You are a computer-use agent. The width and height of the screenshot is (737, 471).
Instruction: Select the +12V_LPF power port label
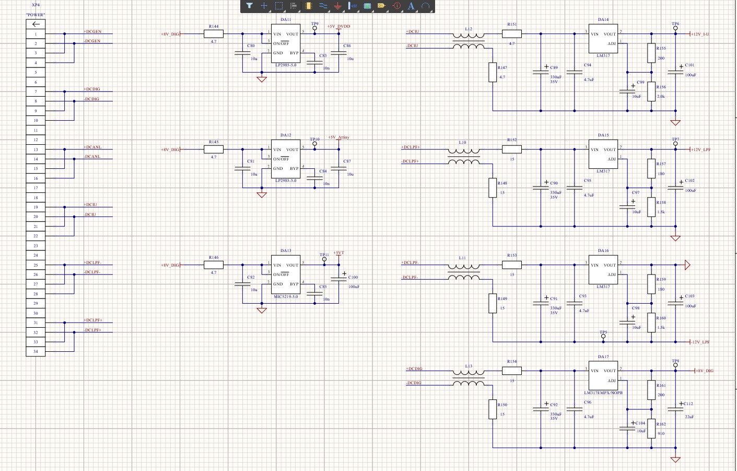(701, 150)
